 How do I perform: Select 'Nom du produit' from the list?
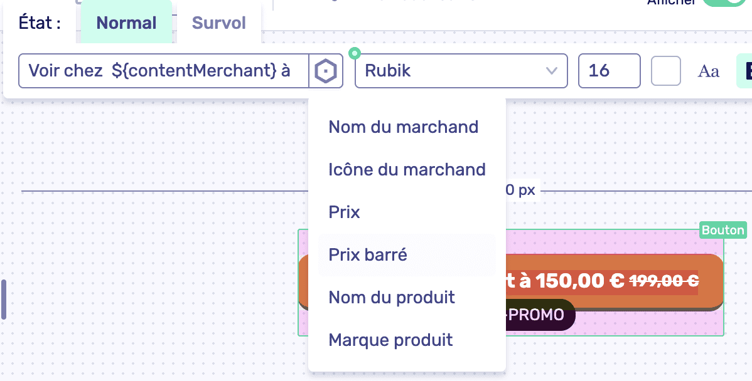tap(392, 297)
